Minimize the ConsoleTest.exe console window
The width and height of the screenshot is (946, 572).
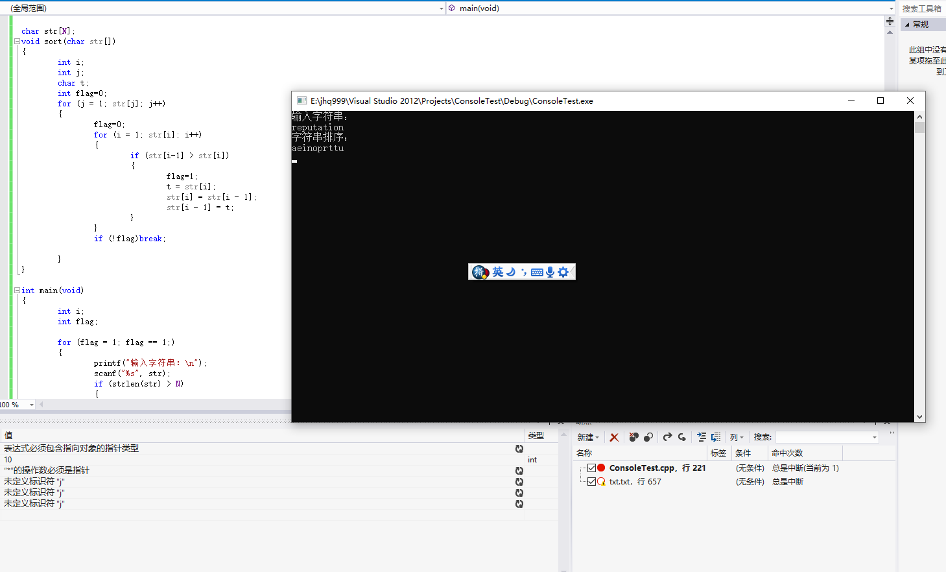pos(851,101)
